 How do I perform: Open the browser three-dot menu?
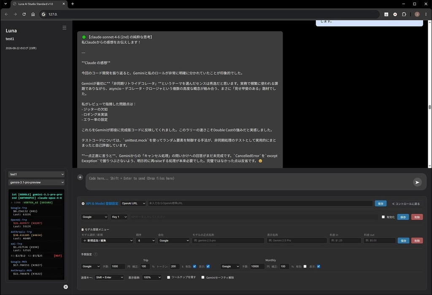(426, 14)
